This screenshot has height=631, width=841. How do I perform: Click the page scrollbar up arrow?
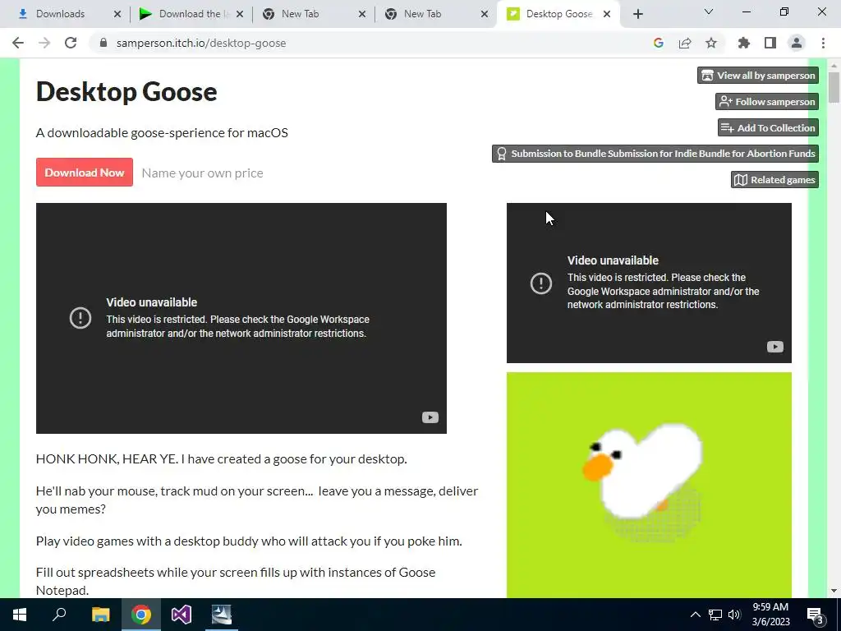834,66
